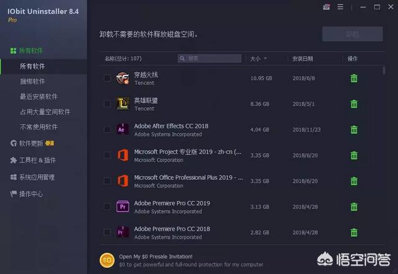This screenshot has height=274, width=398.
Task: Click trash icon for Adobe Premiere Pro CC 2019
Action: (x=354, y=207)
